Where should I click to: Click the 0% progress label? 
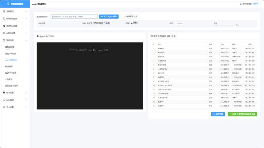(237, 25)
